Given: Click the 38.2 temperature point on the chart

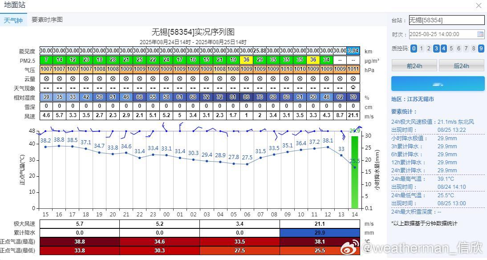Looking at the screenshot, I should [x=46, y=146].
